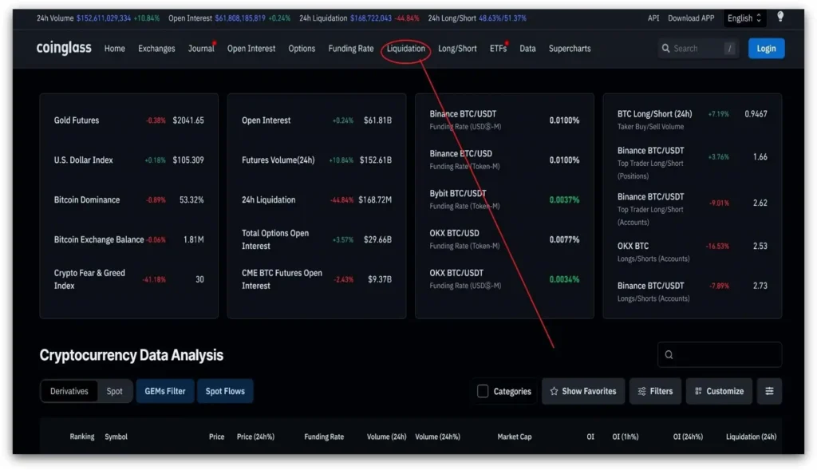The image size is (817, 470).
Task: Open the Journal menu item
Action: pyautogui.click(x=201, y=49)
